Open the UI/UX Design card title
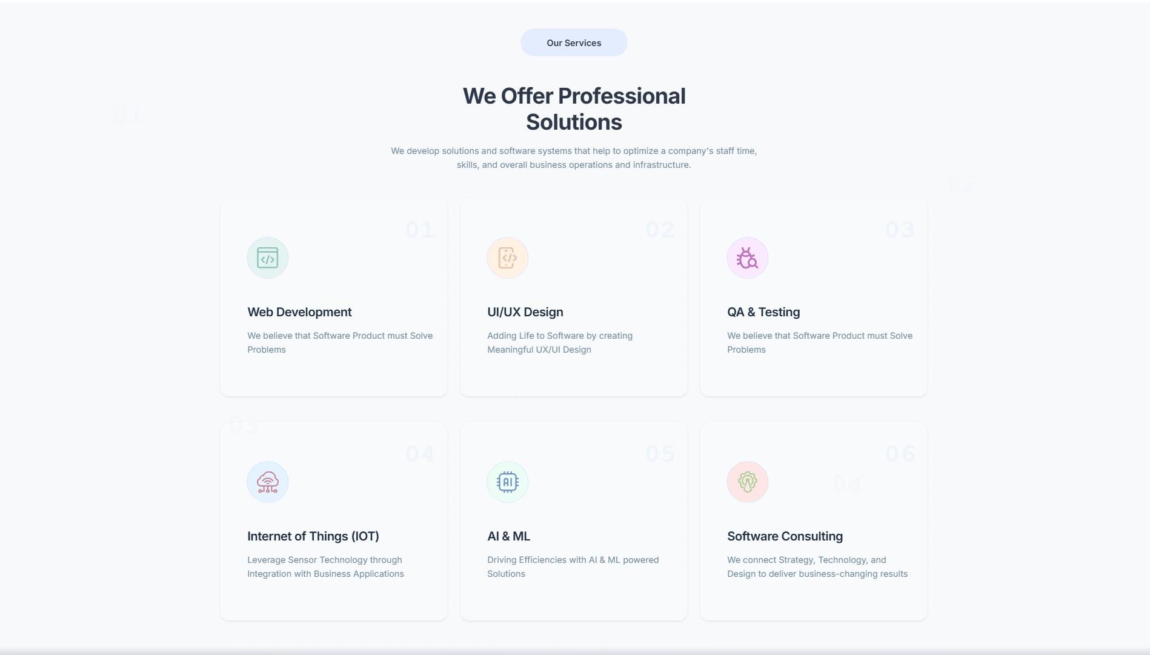This screenshot has height=655, width=1150. click(x=525, y=312)
